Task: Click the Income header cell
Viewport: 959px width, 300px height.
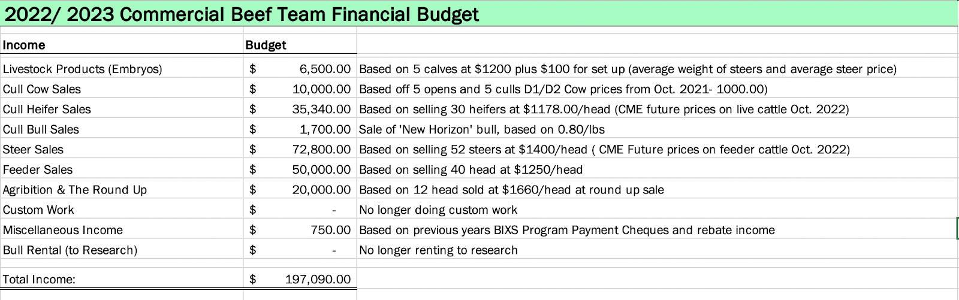Action: 24,45
